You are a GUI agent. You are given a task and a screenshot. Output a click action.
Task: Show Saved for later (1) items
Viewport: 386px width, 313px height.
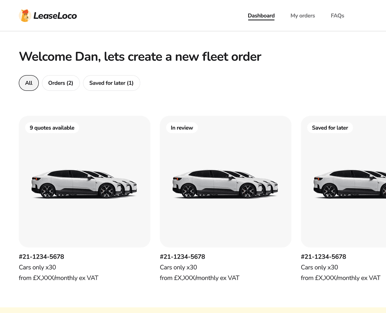[112, 83]
